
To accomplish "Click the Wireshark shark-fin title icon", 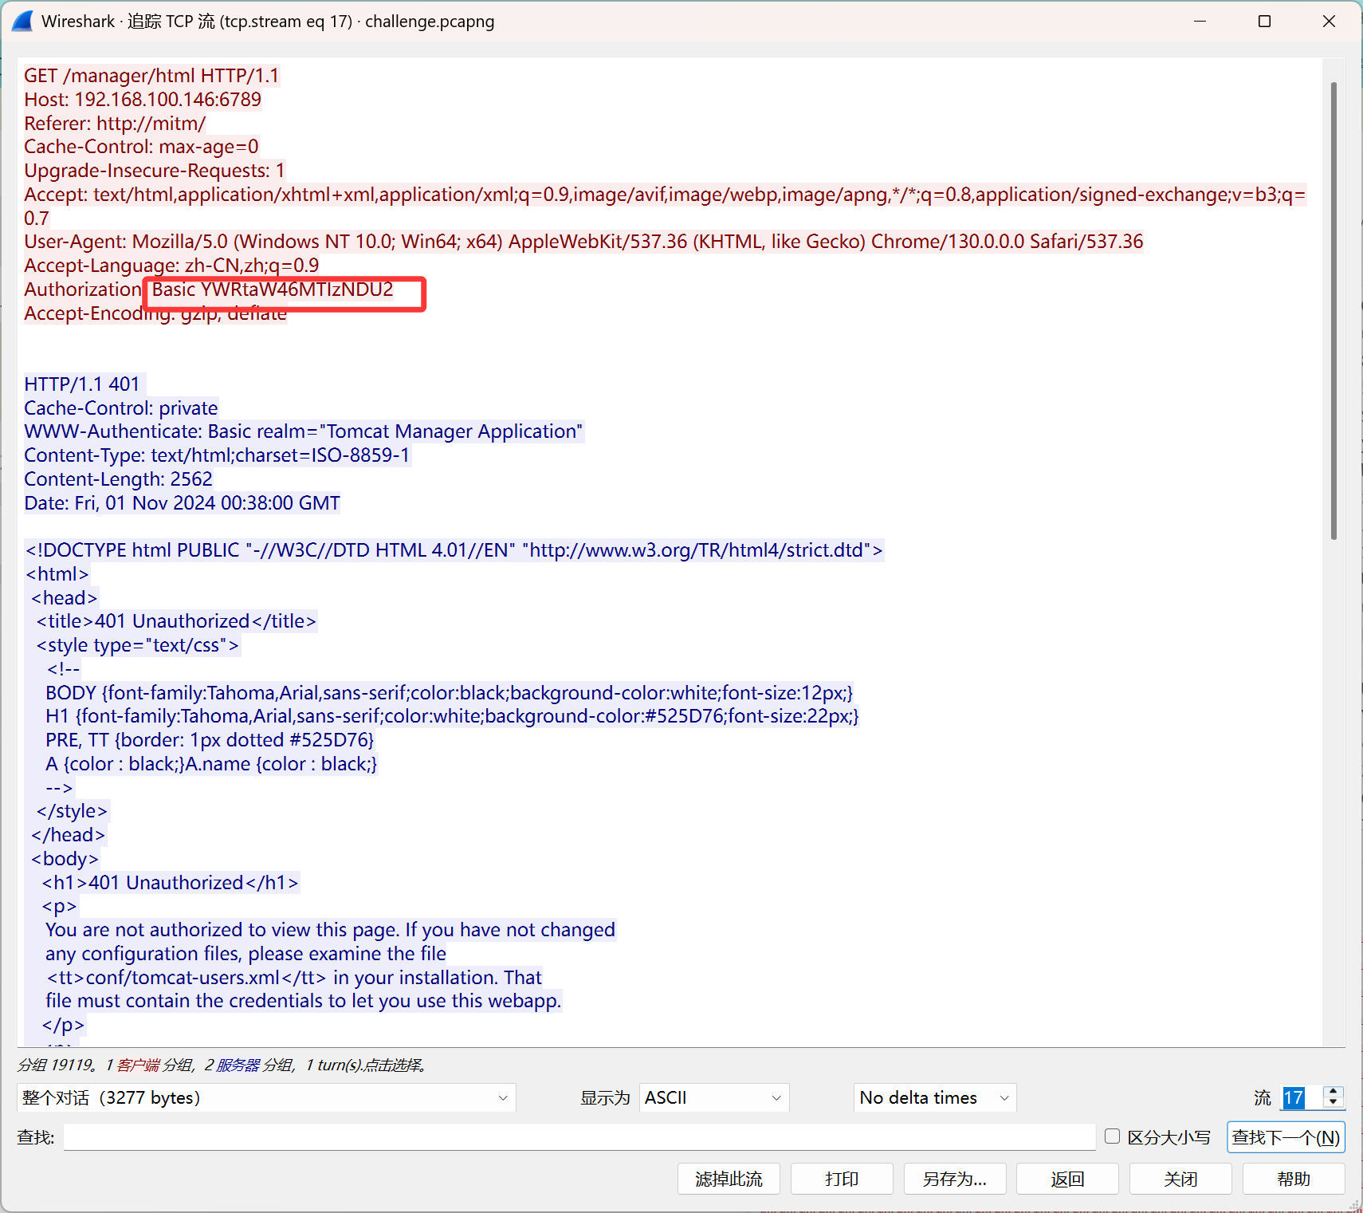I will 22,22.
